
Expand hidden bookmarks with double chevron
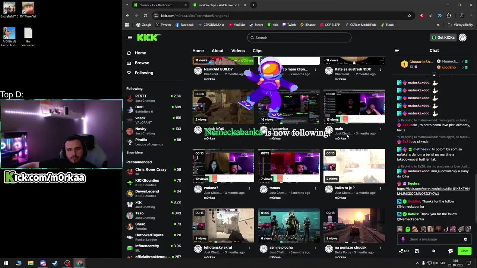438,25
